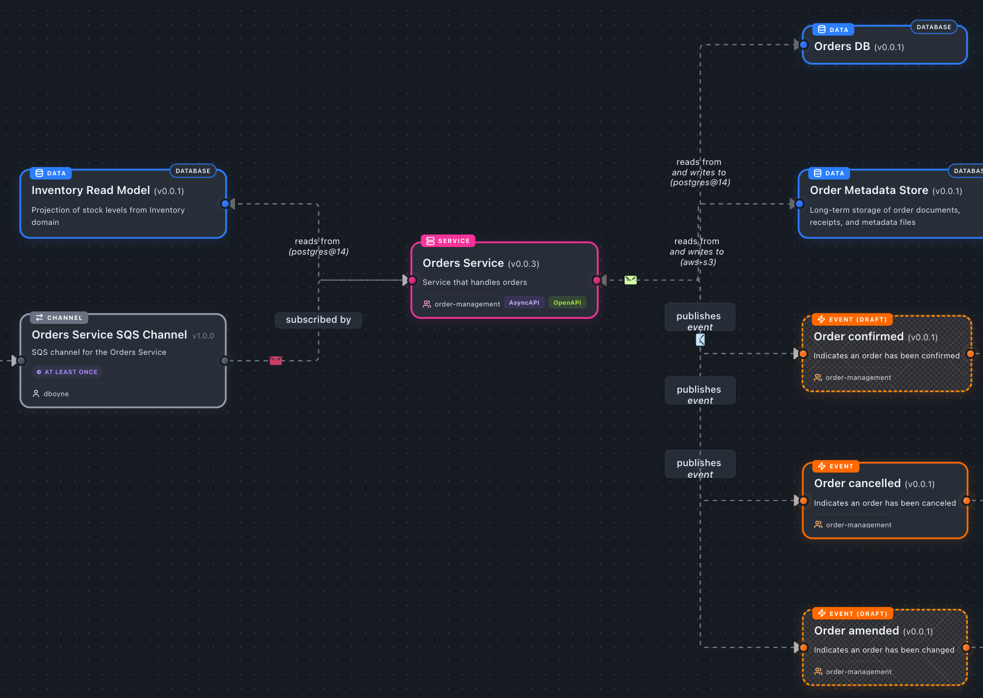Click the green envelope message icon
This screenshot has height=698, width=983.
pyautogui.click(x=630, y=280)
